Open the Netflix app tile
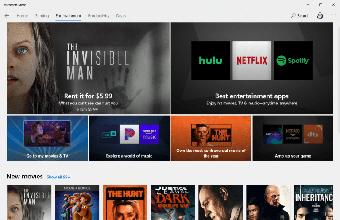Screen dimensions: 340x220 tap(252, 61)
